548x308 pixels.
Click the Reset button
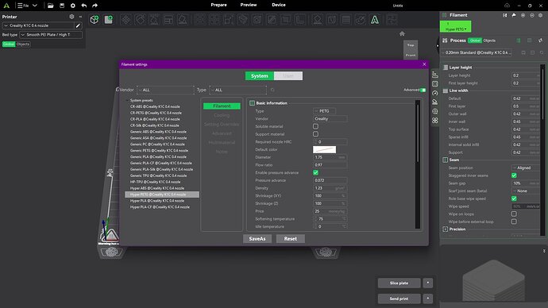291,239
